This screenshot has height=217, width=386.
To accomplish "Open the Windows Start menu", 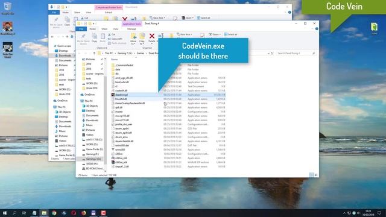I will pyautogui.click(x=4, y=213).
